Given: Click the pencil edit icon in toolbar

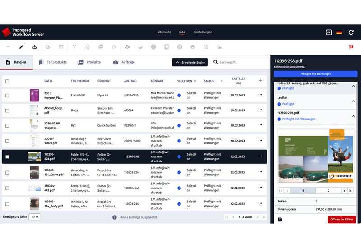Looking at the screenshot, I should (x=21, y=46).
